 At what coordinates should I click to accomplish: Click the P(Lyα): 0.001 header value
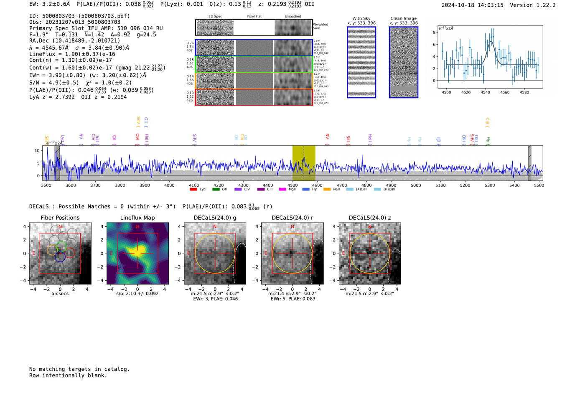(181, 4)
